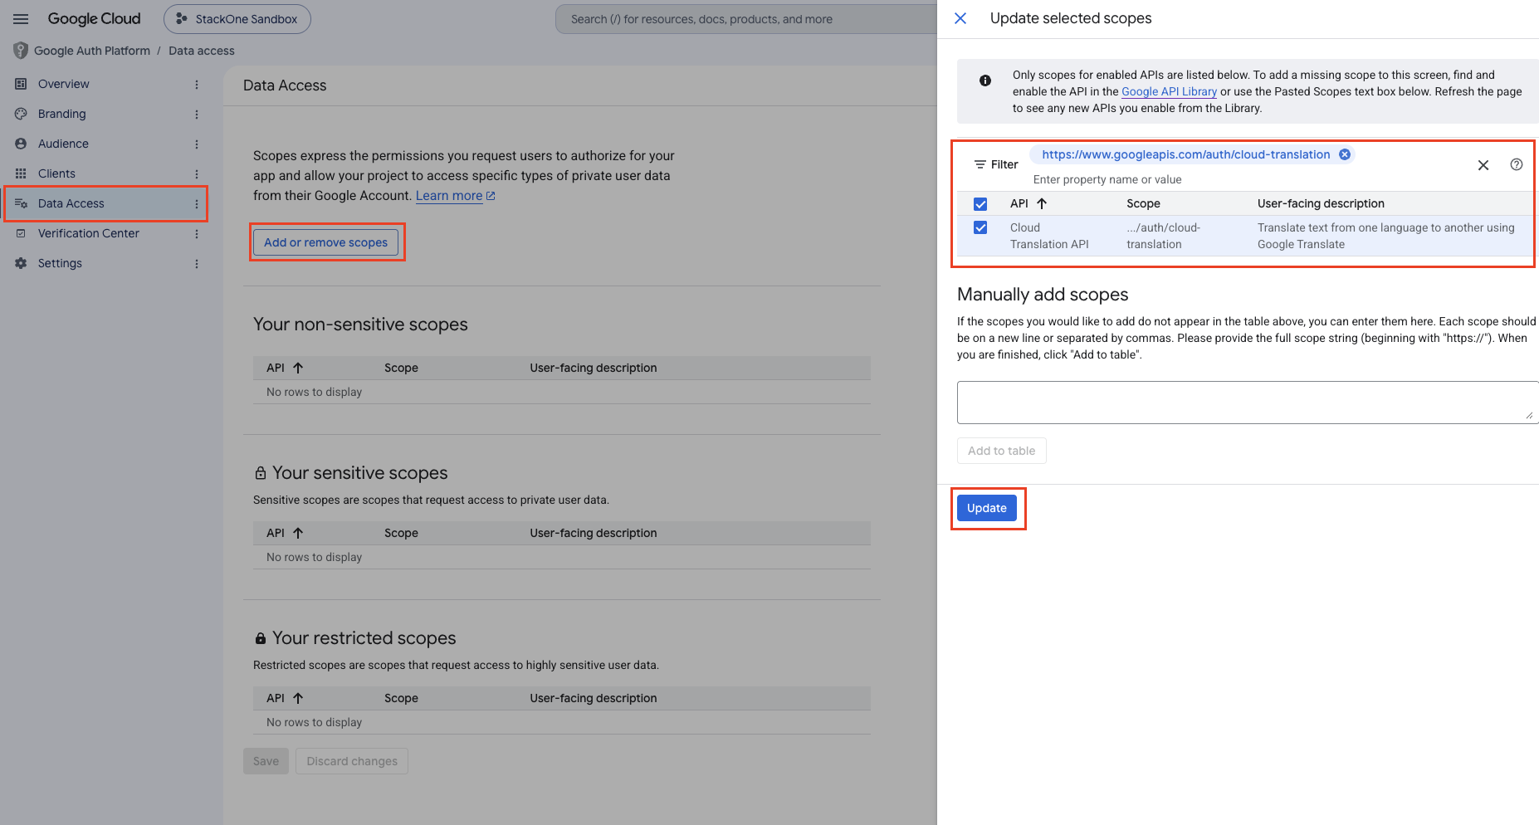Click the Branding palette icon
This screenshot has width=1539, height=825.
pyautogui.click(x=21, y=114)
